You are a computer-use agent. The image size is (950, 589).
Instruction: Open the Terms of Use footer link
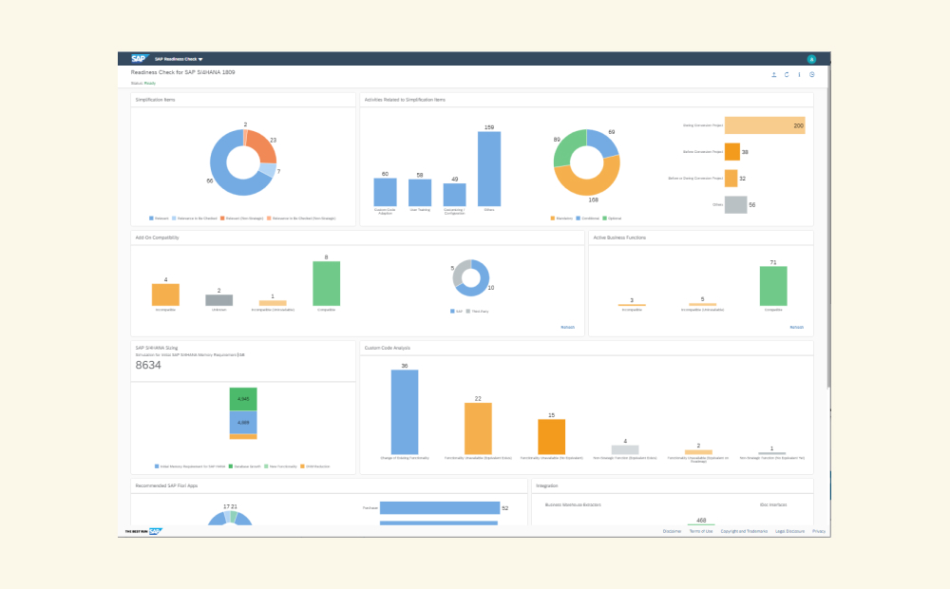[x=701, y=531]
